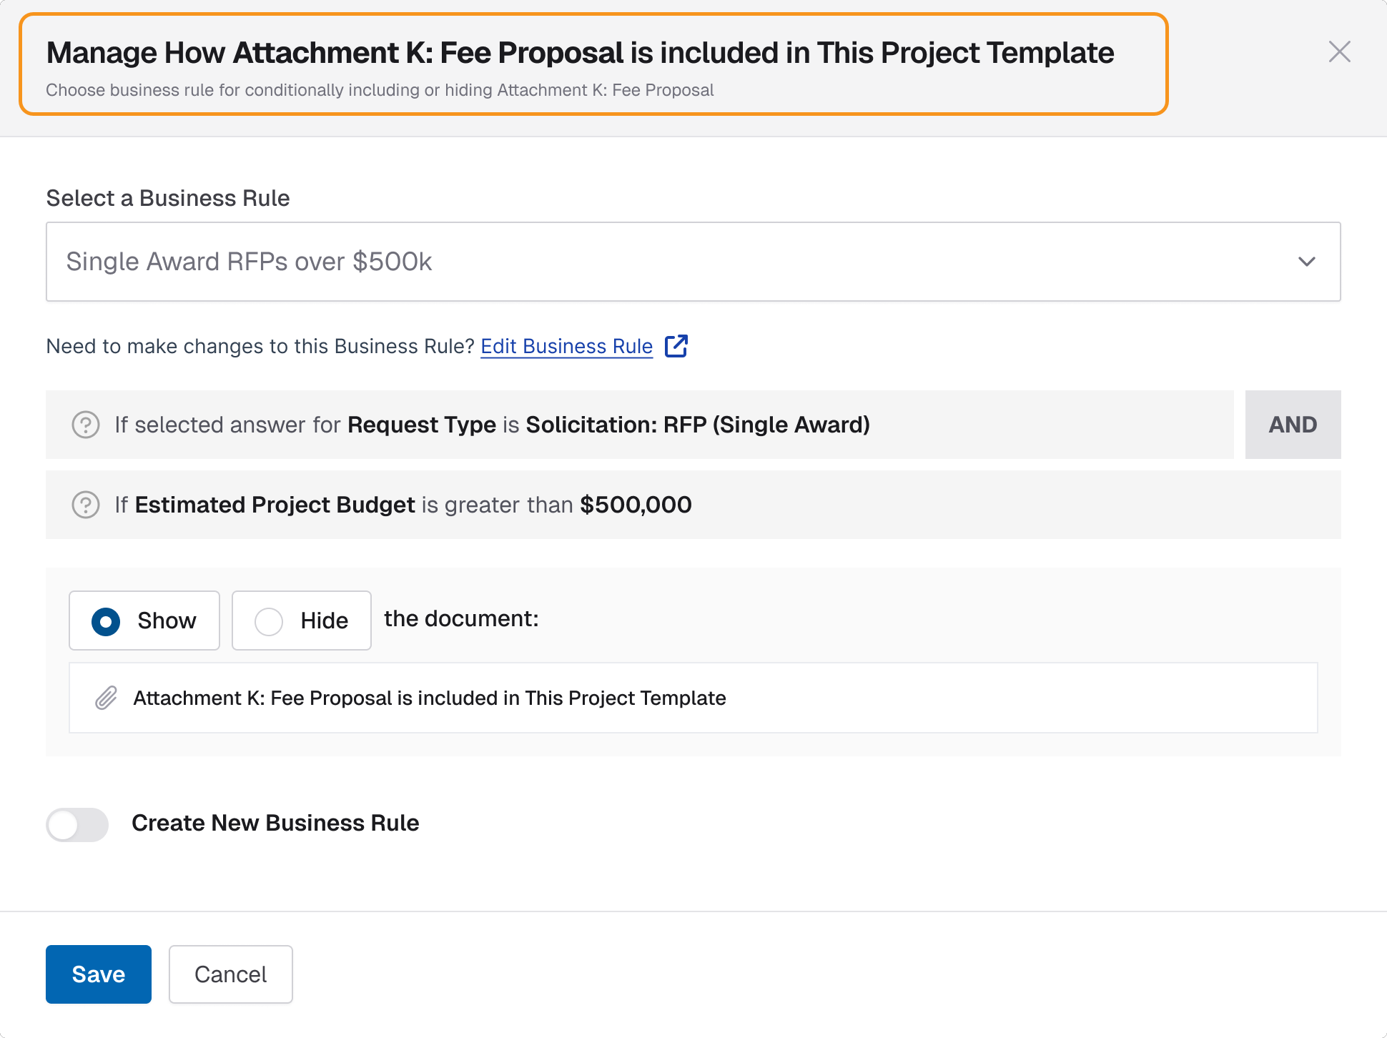Click help icon for Estimated Project Budget condition

86,505
